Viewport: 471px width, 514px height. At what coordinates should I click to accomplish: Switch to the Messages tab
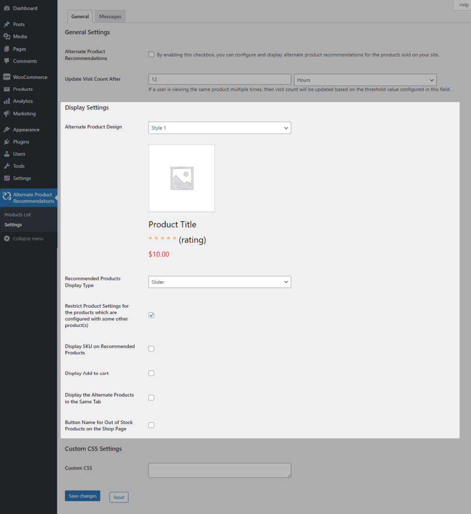click(x=110, y=16)
